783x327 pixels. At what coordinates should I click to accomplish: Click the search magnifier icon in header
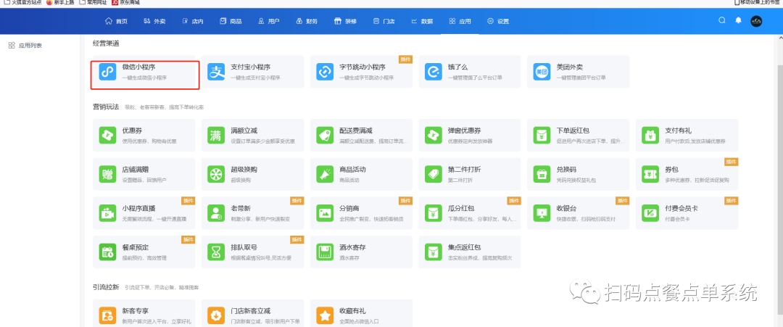coord(721,20)
